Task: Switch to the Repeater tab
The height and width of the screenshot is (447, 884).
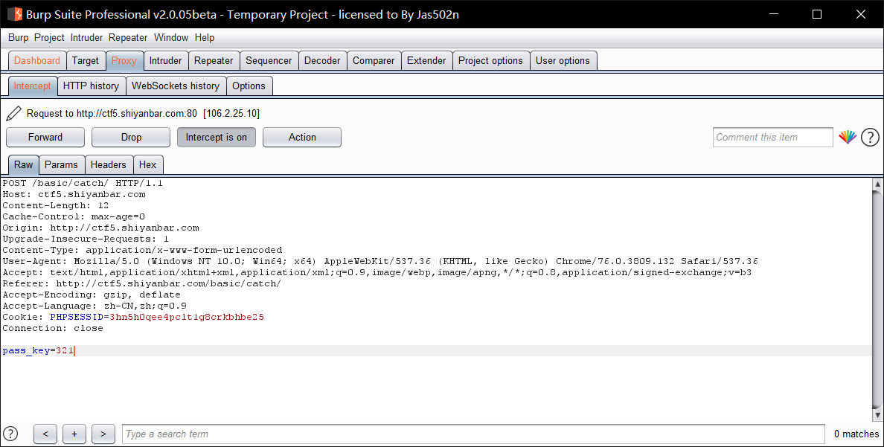Action: click(x=214, y=60)
